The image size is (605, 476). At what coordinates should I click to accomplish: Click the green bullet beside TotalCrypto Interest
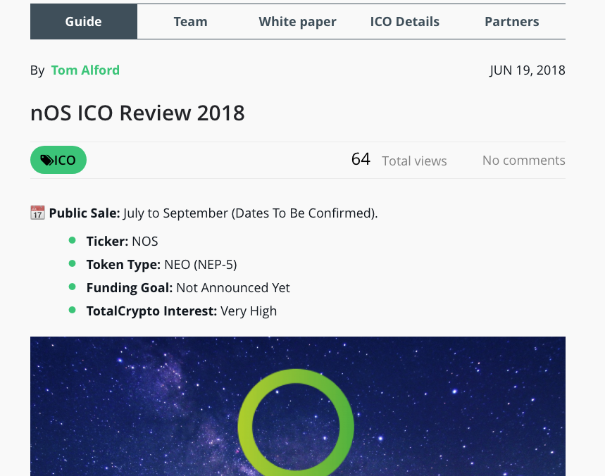click(70, 310)
